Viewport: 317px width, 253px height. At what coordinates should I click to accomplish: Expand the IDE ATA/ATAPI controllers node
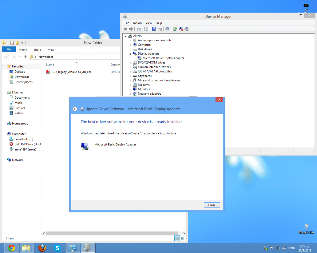tap(130, 71)
